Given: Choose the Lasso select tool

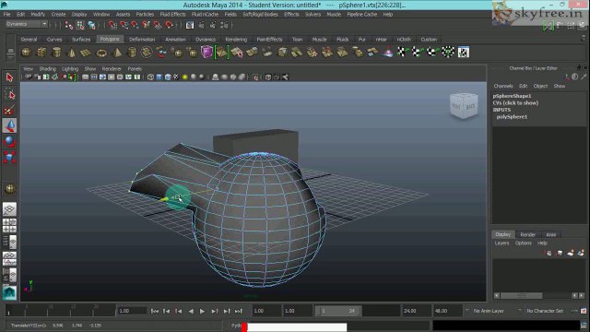Looking at the screenshot, I should click(x=9, y=94).
